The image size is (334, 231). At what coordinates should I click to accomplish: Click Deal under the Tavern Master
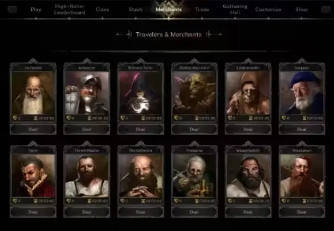pyautogui.click(x=87, y=212)
